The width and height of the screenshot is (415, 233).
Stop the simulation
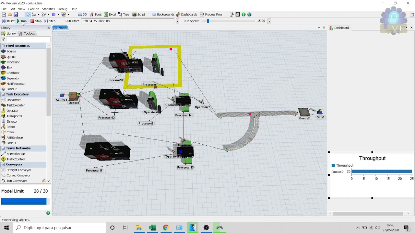click(36, 21)
